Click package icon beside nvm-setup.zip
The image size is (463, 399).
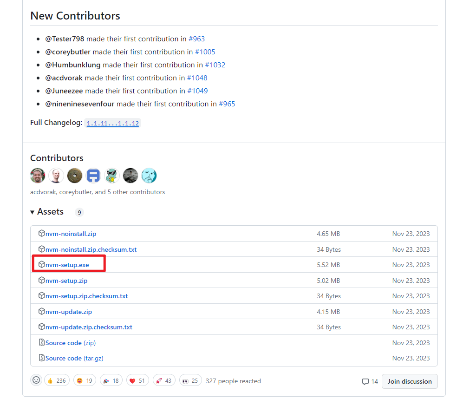[x=42, y=280]
